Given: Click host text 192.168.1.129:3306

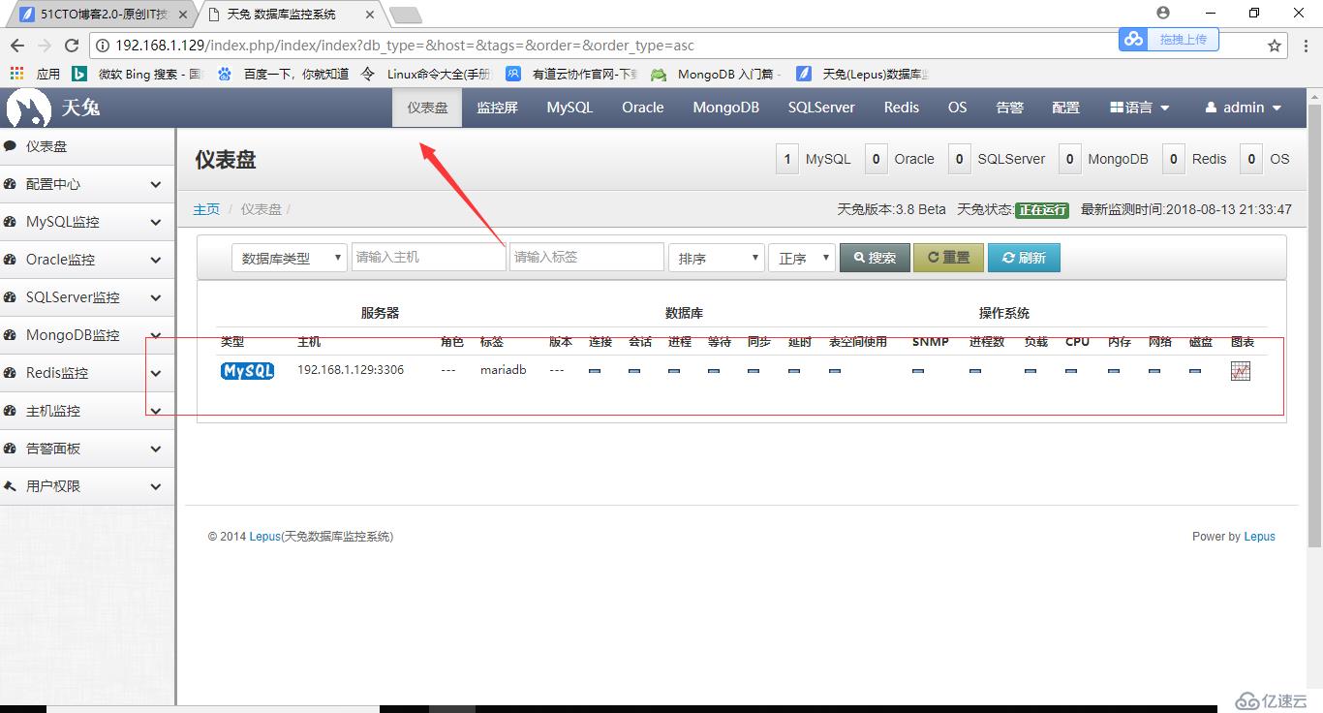Looking at the screenshot, I should pos(351,370).
